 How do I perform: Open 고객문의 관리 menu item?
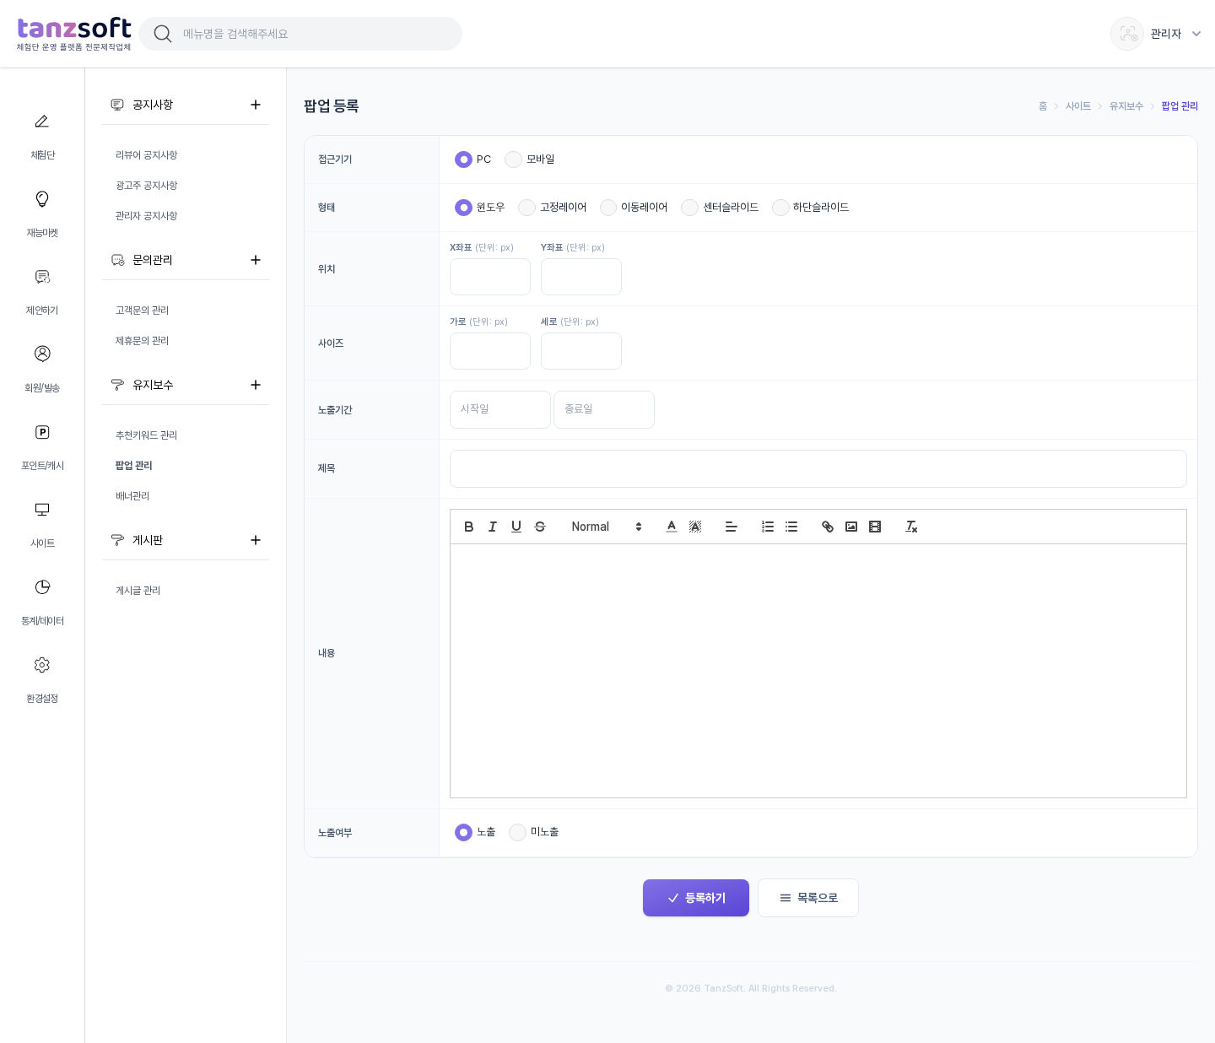[x=143, y=311]
